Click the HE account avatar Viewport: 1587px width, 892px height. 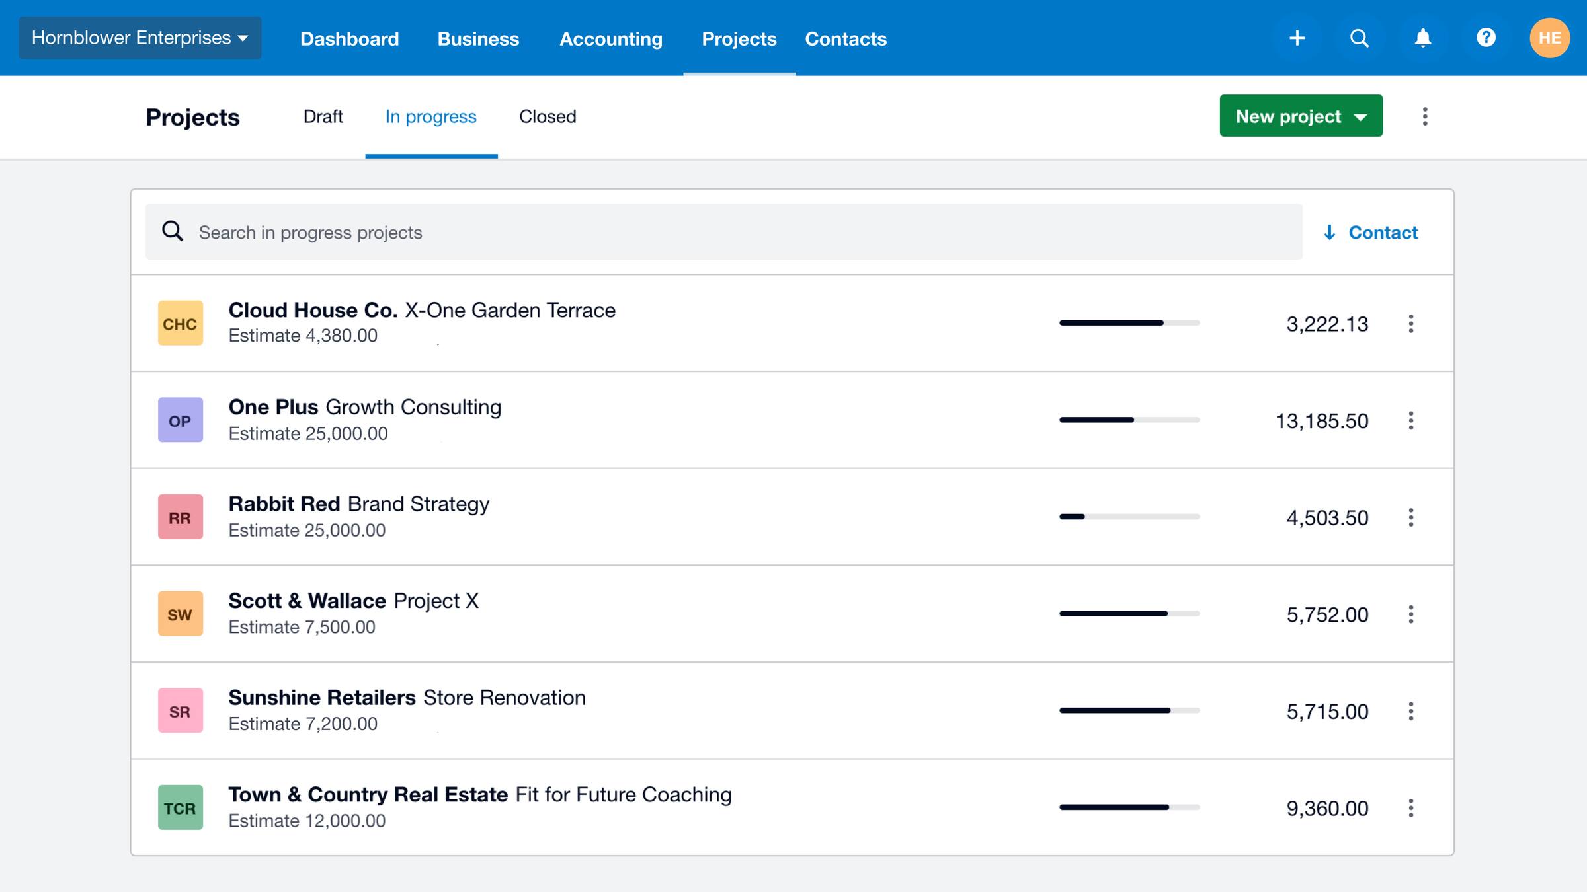tap(1549, 38)
